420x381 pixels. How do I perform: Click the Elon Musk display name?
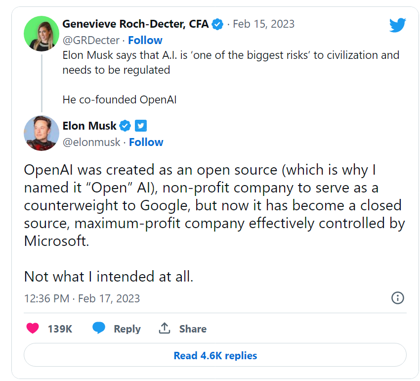click(x=89, y=126)
